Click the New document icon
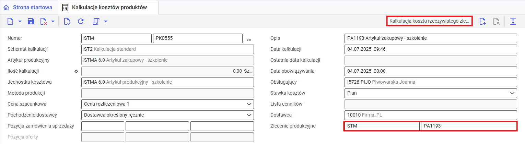The height and width of the screenshot is (144, 525). (x=11, y=21)
